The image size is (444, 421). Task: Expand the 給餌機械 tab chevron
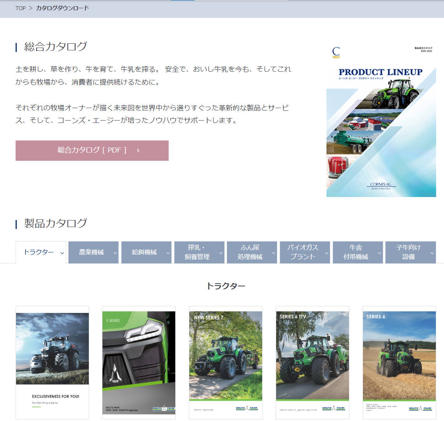coord(168,253)
